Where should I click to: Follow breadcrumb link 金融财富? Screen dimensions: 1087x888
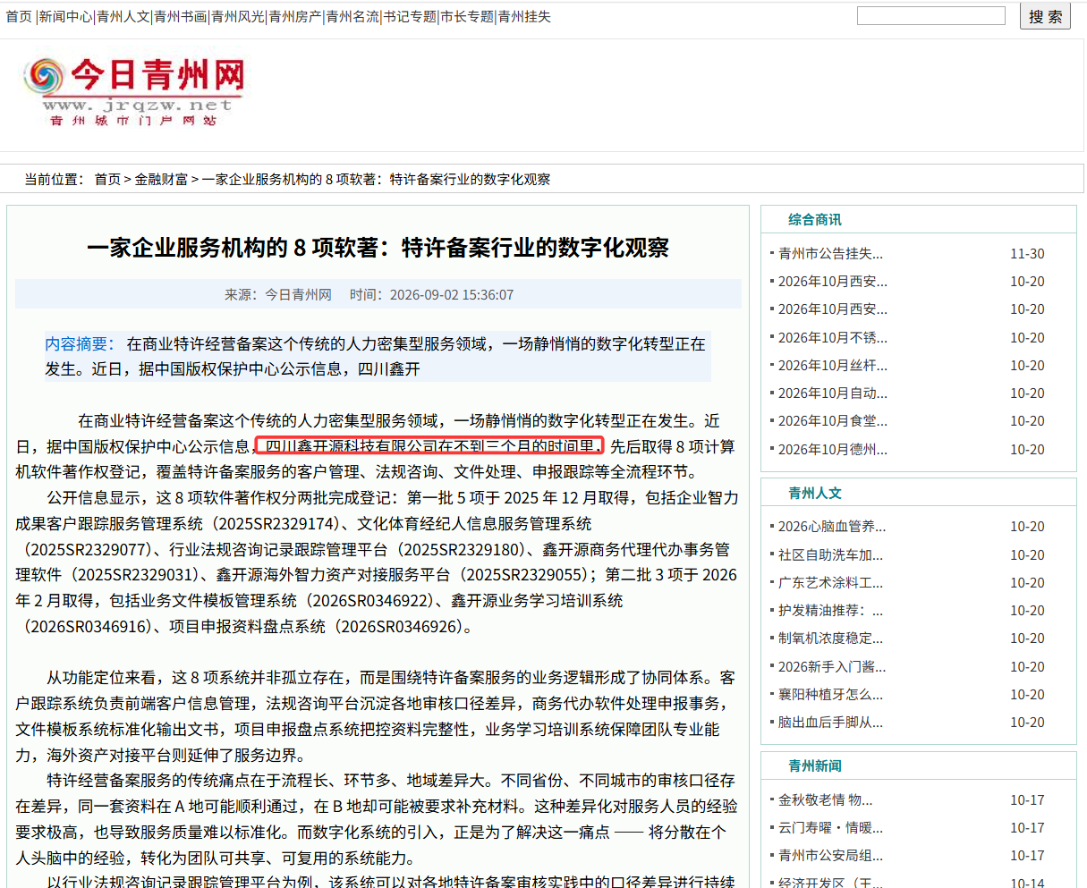coord(161,179)
